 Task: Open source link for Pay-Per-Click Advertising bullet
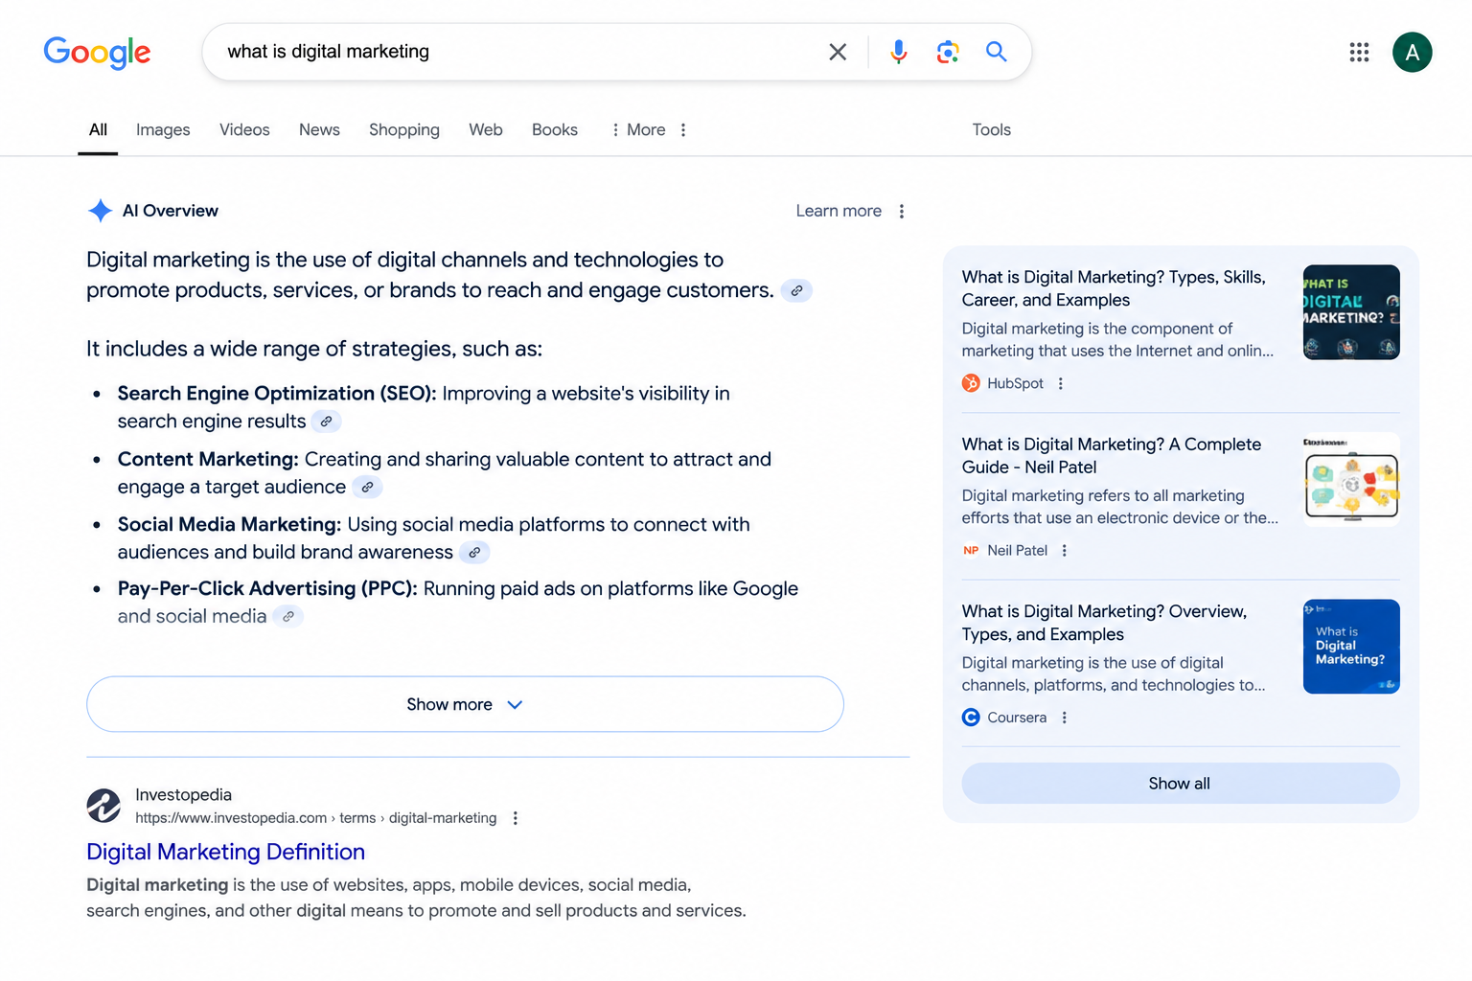[x=288, y=617]
